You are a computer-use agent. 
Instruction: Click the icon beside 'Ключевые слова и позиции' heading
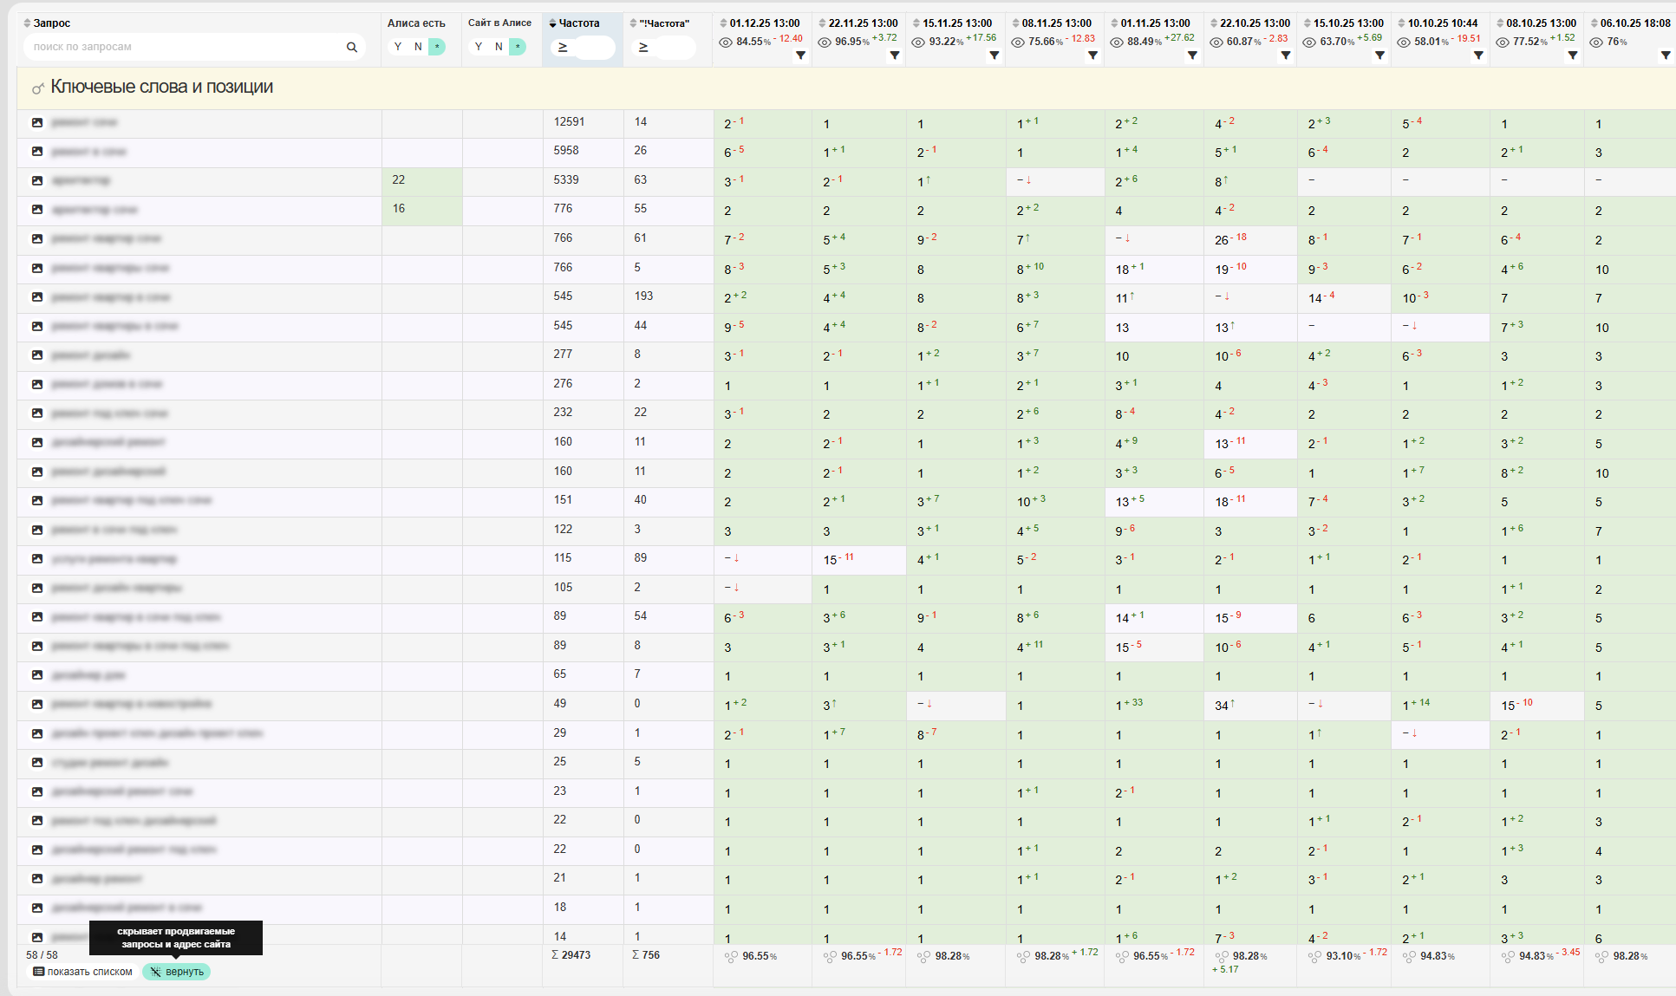(x=37, y=88)
